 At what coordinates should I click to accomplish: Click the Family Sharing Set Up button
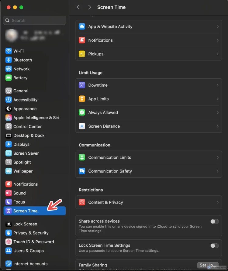208,265
